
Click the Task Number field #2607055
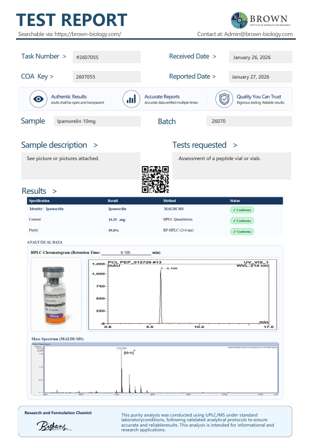[106, 57]
